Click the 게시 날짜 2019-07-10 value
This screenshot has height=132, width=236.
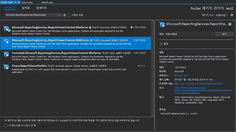[194, 80]
